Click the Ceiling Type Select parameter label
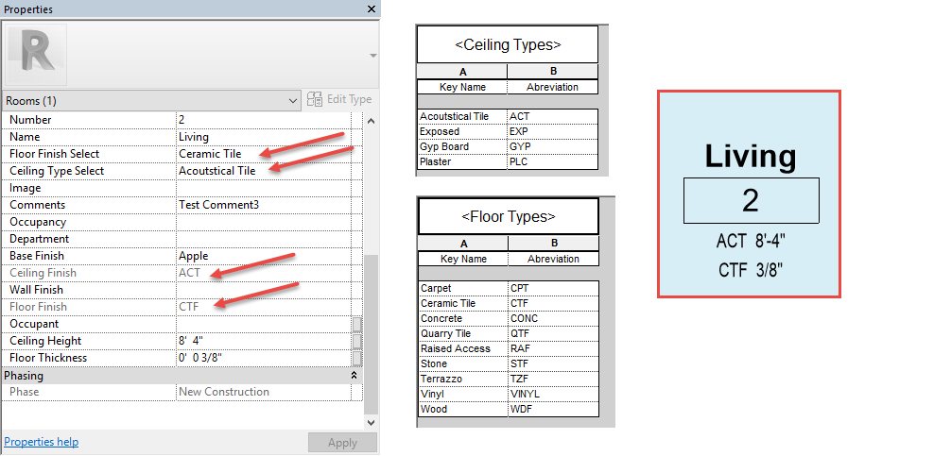934x456 pixels. point(57,171)
